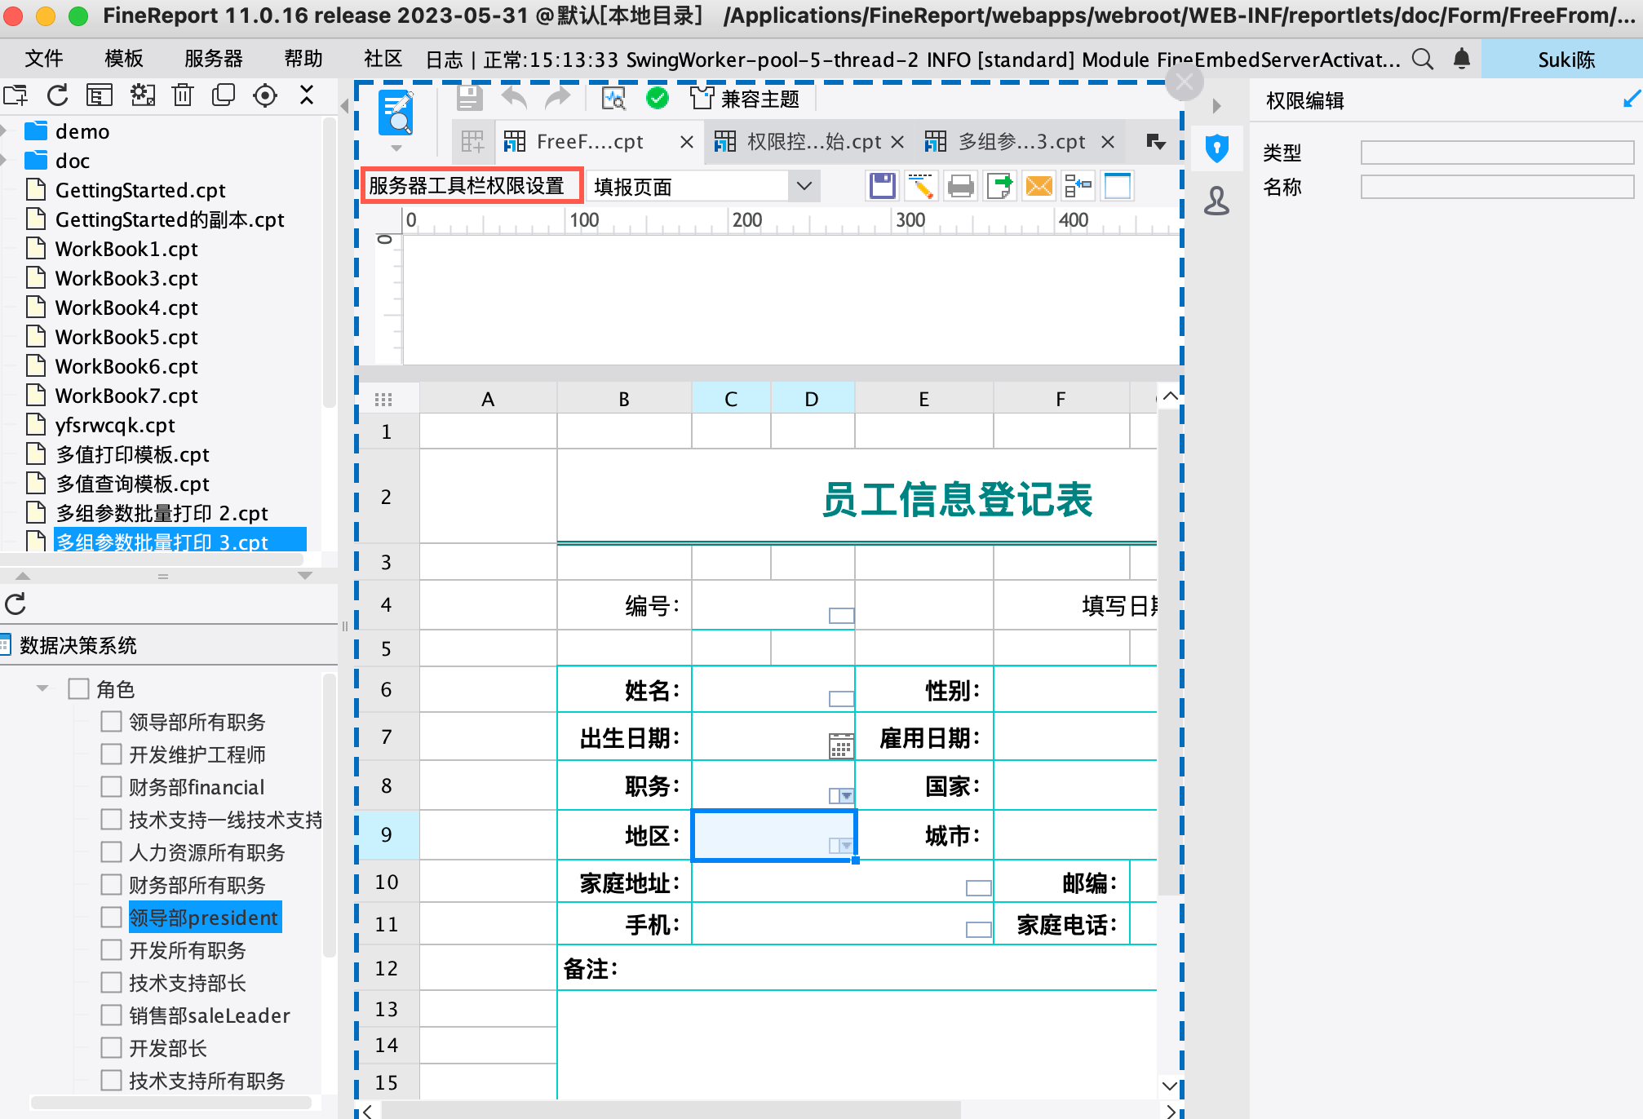Toggle the 领导部president checkbox
Viewport: 1643px width, 1119px height.
coord(111,917)
